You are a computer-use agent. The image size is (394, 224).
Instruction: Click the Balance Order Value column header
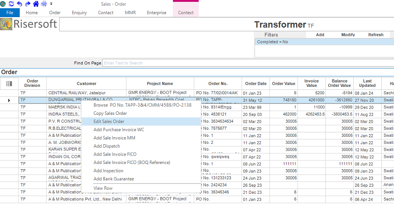339,83
